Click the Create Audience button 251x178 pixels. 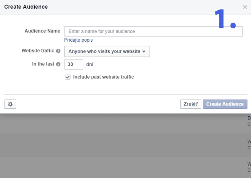coord(225,104)
